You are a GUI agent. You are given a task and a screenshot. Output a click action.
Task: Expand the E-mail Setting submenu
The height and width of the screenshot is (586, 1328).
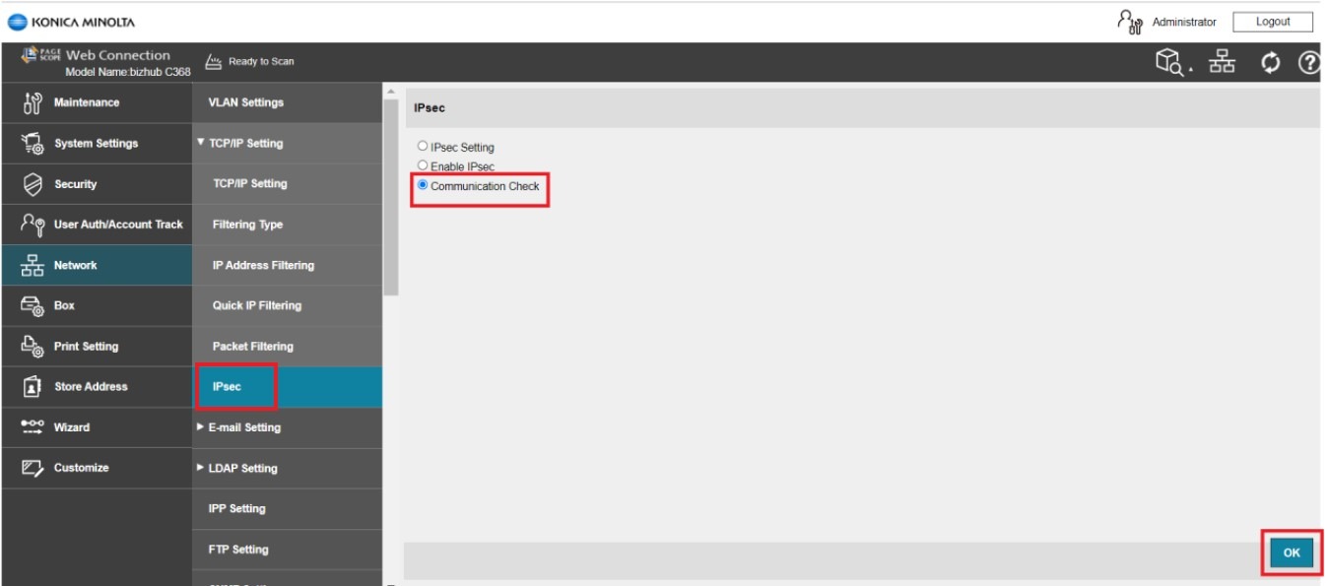(244, 427)
